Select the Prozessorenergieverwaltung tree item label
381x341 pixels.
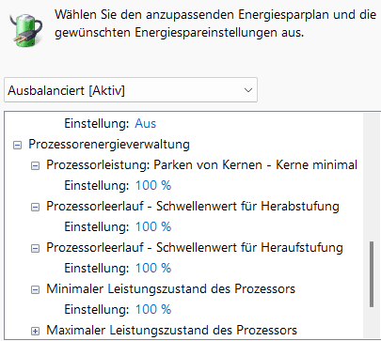point(109,145)
